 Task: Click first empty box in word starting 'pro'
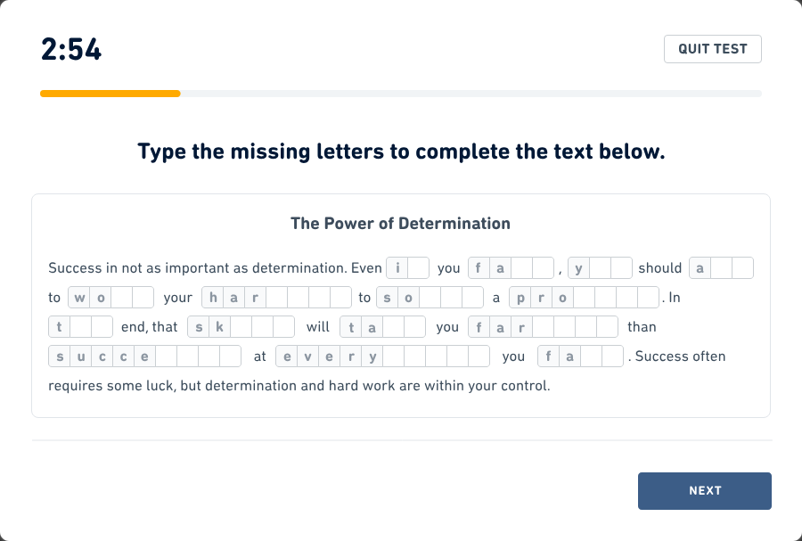tap(584, 298)
